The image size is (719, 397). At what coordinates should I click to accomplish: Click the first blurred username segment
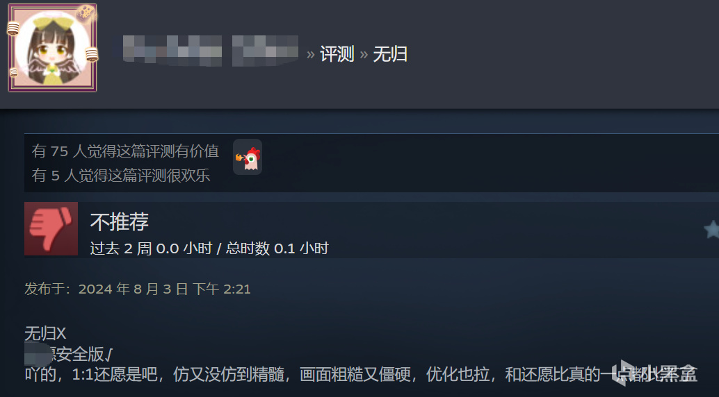(x=172, y=49)
